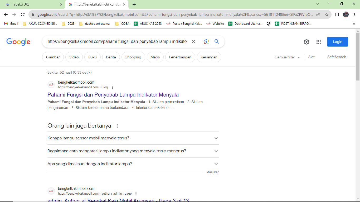Search by image with Google Lens
The height and width of the screenshot is (202, 360).
206,42
